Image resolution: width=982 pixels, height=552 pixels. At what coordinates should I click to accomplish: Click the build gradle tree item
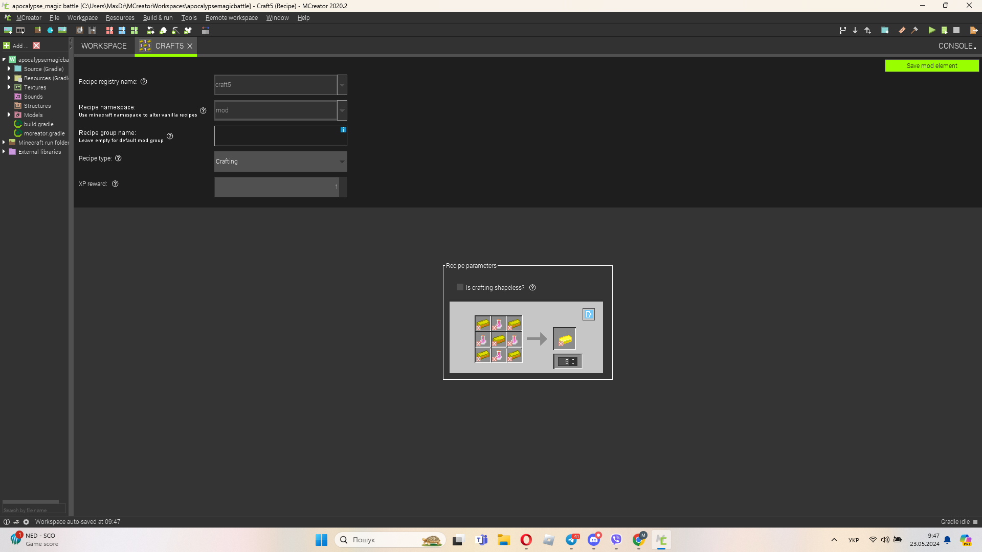point(39,124)
